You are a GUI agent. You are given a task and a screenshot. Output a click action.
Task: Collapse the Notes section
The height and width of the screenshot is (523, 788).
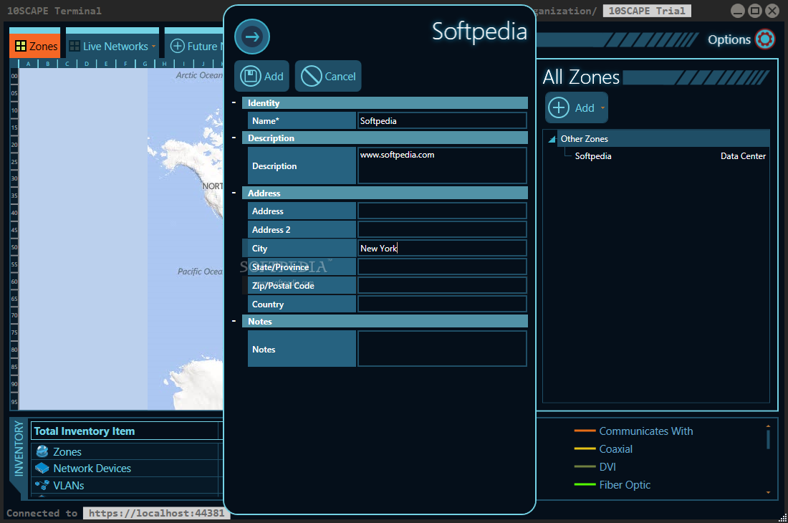tap(234, 321)
